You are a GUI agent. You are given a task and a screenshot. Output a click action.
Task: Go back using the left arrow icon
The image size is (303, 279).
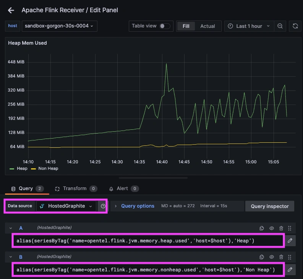11,10
